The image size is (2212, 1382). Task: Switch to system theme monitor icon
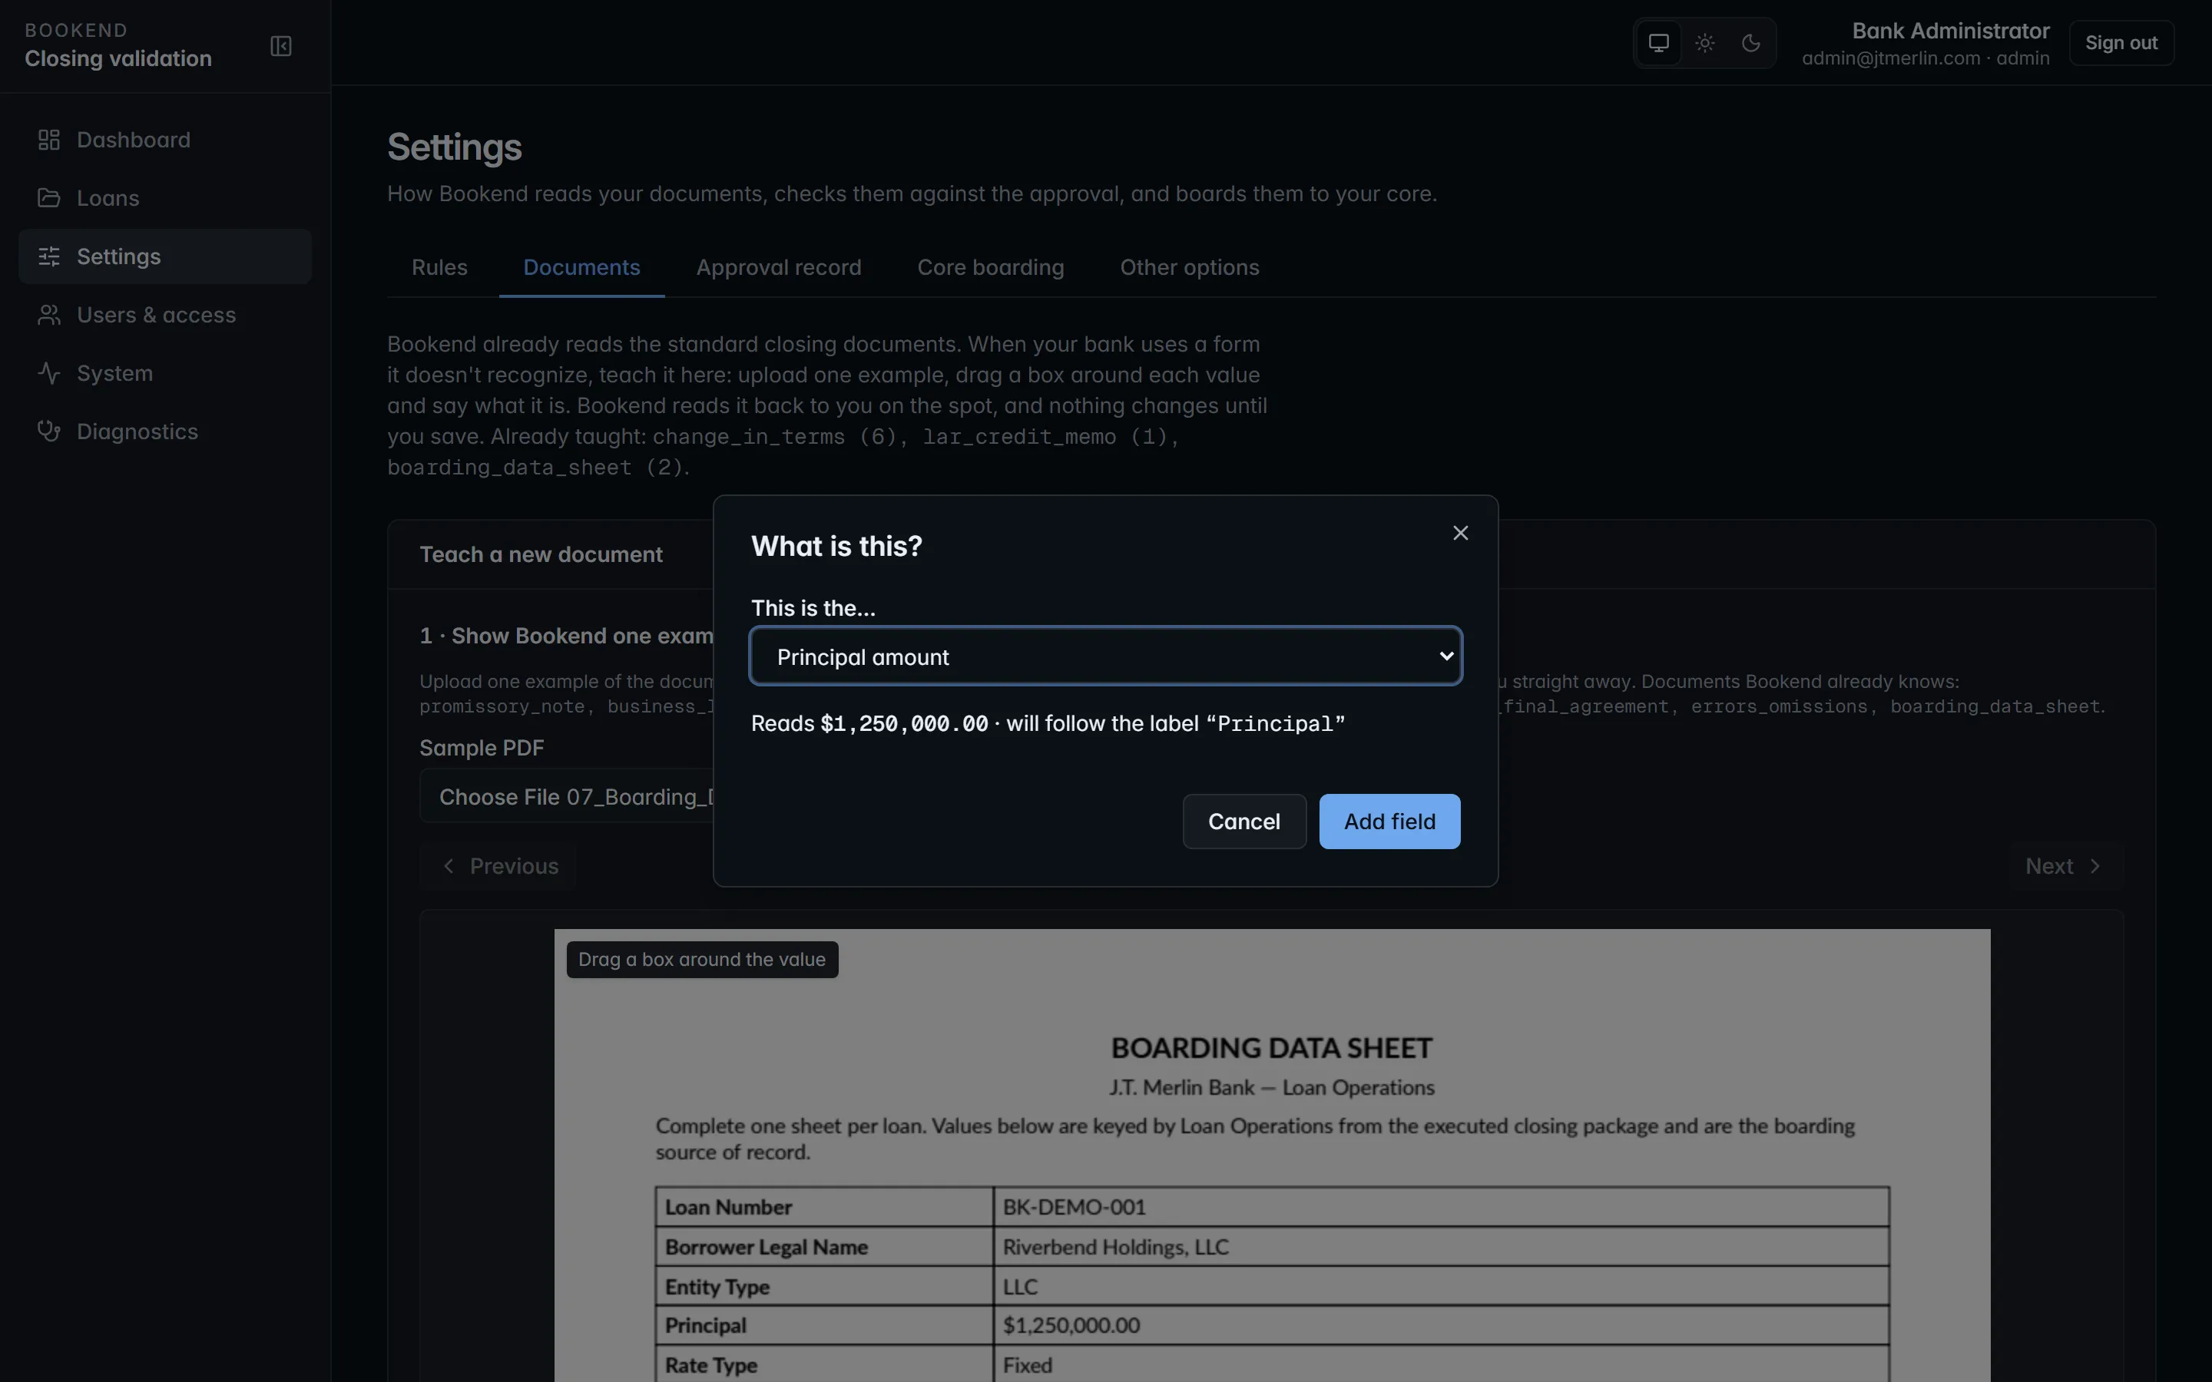pos(1658,43)
